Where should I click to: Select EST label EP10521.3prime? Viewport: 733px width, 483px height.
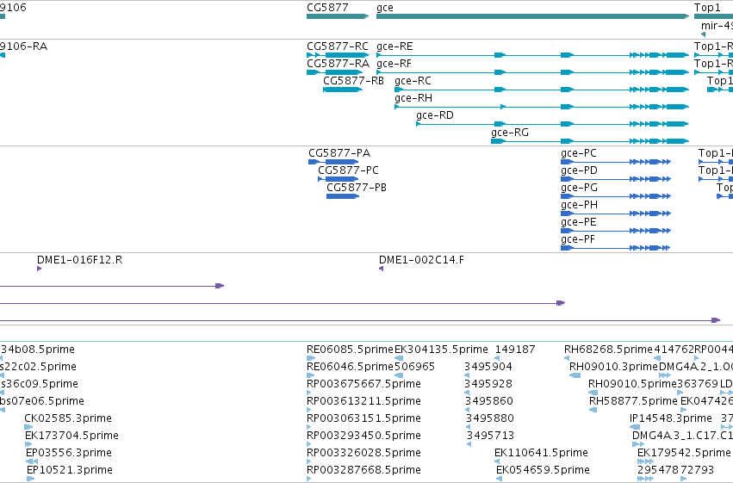(69, 470)
